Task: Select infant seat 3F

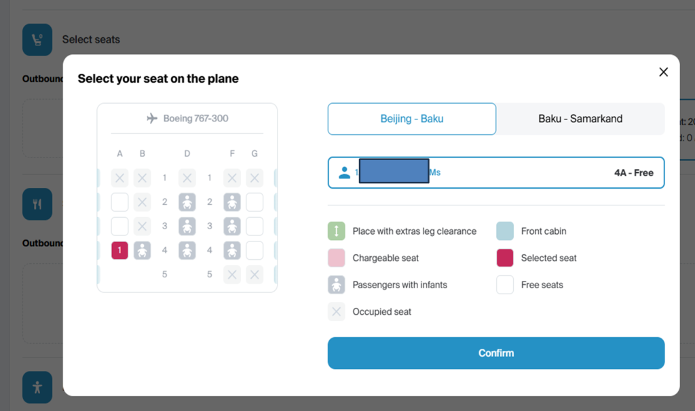Action: (x=232, y=227)
